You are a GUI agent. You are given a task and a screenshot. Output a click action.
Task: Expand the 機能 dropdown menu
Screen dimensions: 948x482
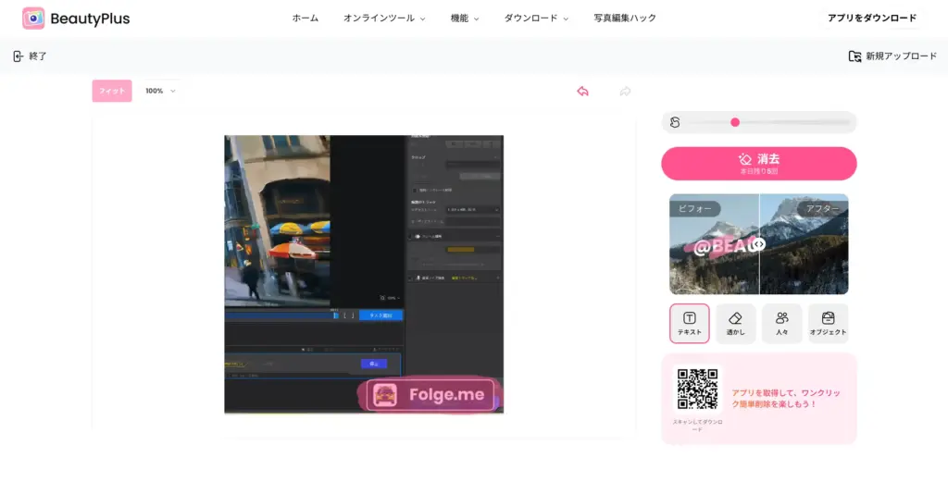pos(464,19)
